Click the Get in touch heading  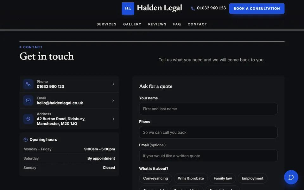coord(47,56)
